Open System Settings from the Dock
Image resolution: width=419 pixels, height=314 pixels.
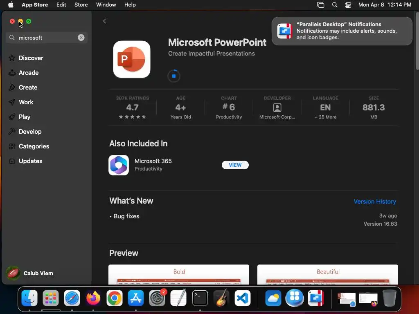(x=157, y=298)
